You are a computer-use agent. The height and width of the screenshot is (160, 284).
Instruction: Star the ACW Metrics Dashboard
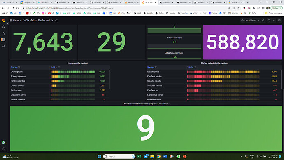pos(52,21)
